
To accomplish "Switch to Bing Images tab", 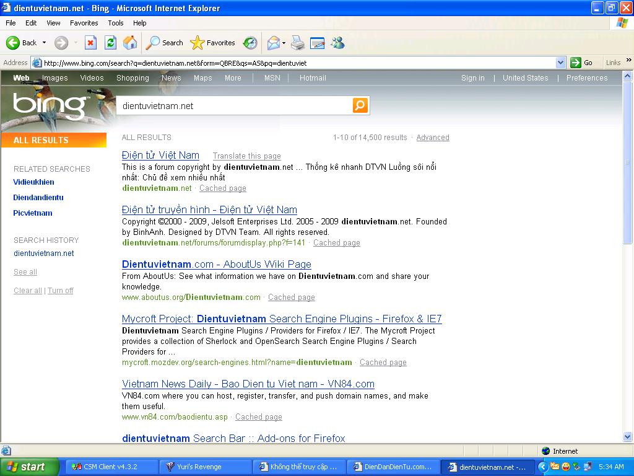I will tap(54, 77).
